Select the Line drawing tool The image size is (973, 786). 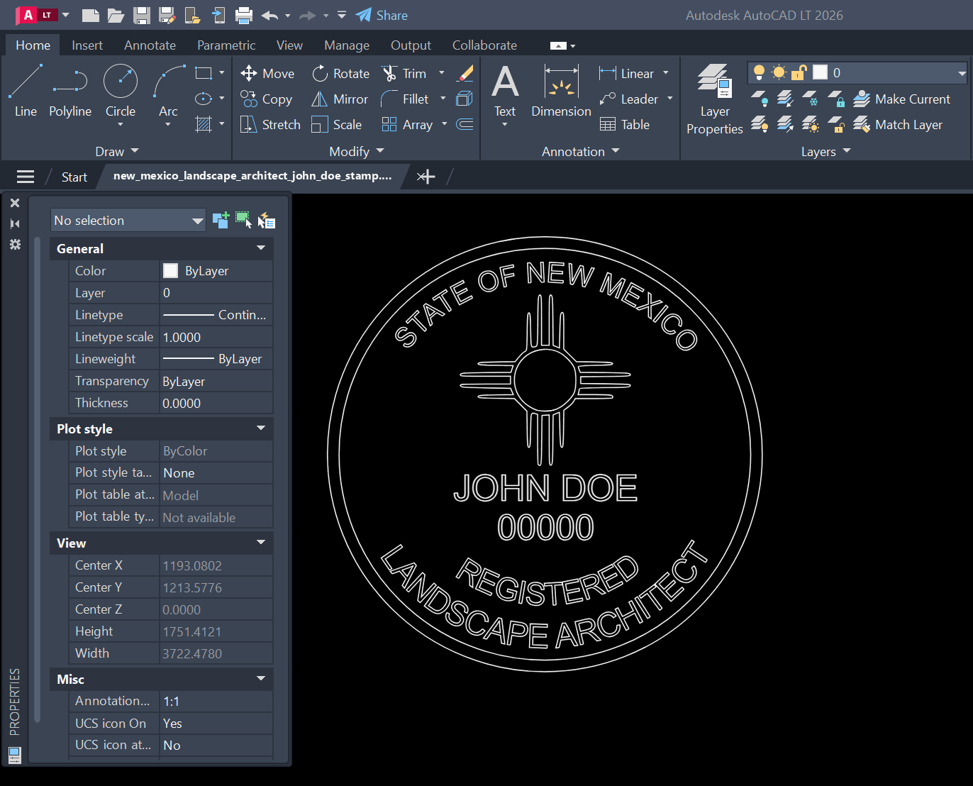26,91
